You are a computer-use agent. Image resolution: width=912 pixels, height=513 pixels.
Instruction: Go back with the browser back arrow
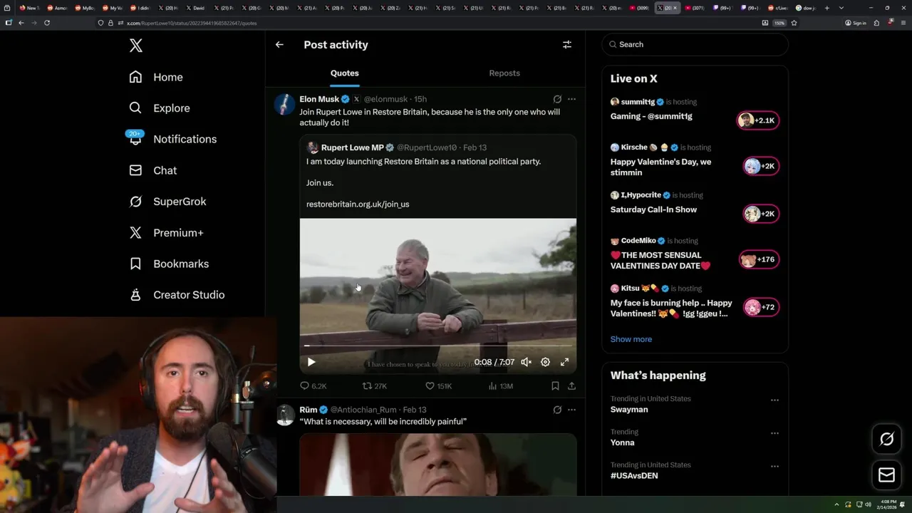click(21, 23)
